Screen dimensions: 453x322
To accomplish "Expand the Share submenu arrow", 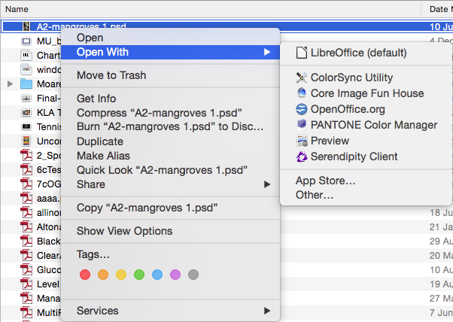I will coord(267,184).
